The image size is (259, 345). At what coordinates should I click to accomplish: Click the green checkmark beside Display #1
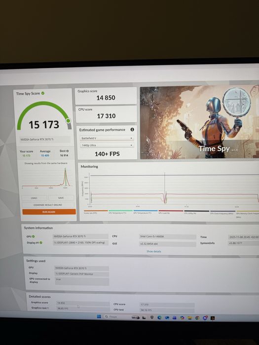pos(41,242)
